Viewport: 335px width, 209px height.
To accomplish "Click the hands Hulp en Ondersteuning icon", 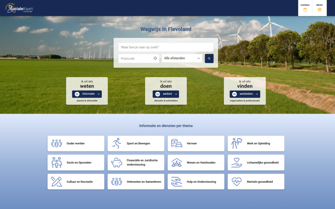I will pos(176,182).
